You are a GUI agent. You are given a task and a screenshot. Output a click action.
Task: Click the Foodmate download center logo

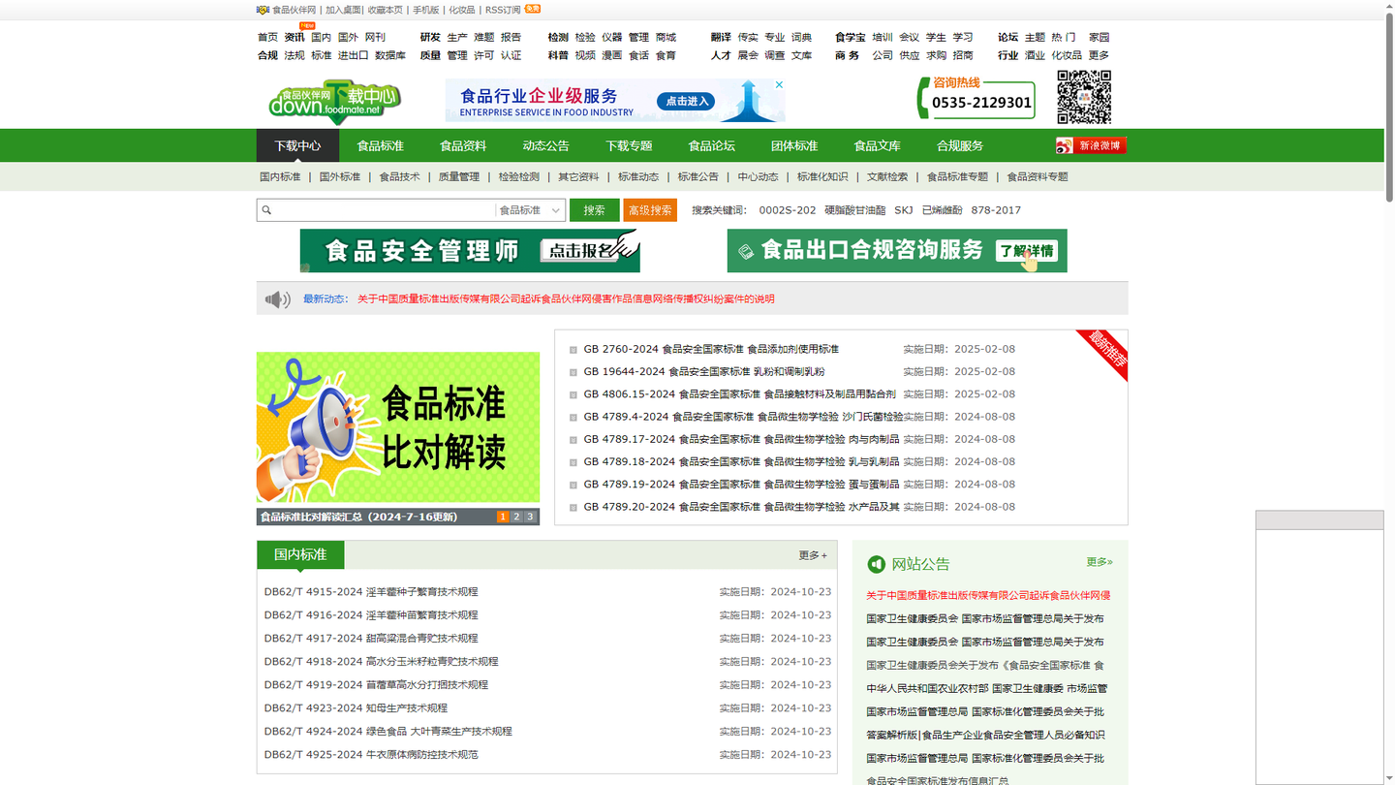pos(335,102)
